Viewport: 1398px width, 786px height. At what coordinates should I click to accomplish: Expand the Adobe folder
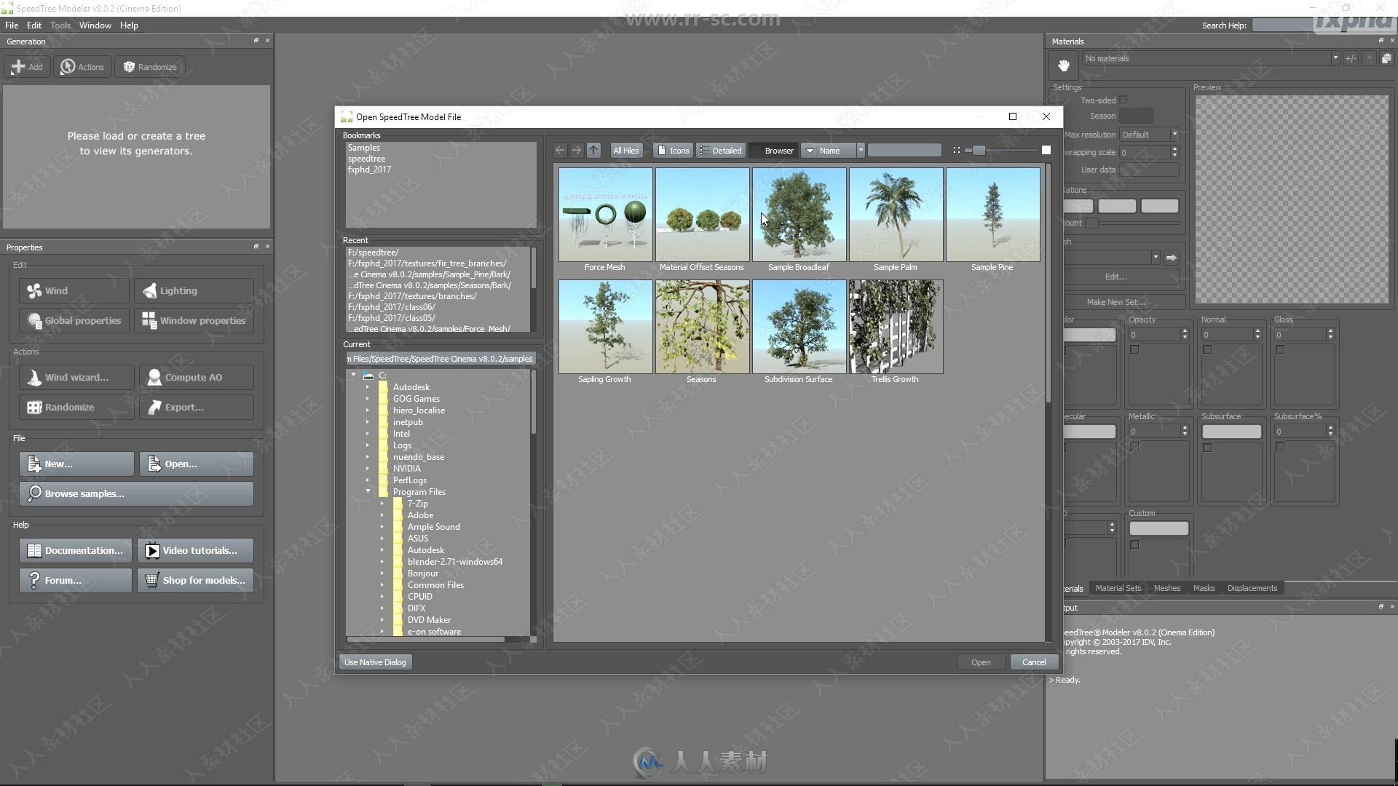382,515
